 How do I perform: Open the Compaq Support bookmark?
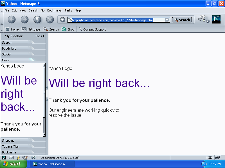click(93, 29)
